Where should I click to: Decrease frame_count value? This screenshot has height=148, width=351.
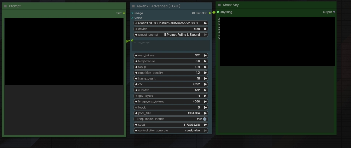pos(136,79)
